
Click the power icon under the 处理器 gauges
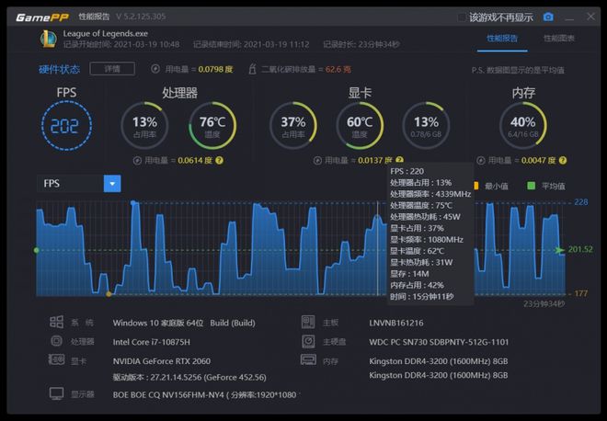coord(137,160)
